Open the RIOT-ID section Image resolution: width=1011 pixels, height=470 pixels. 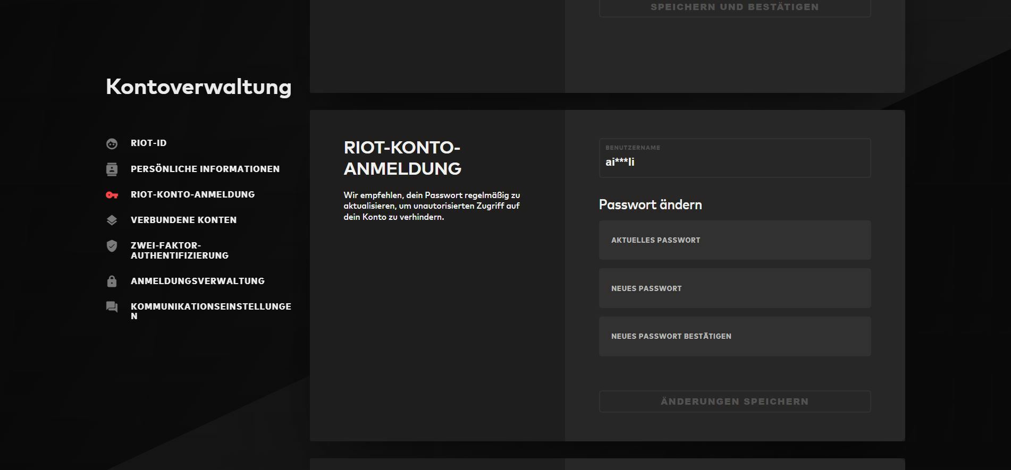tap(148, 143)
